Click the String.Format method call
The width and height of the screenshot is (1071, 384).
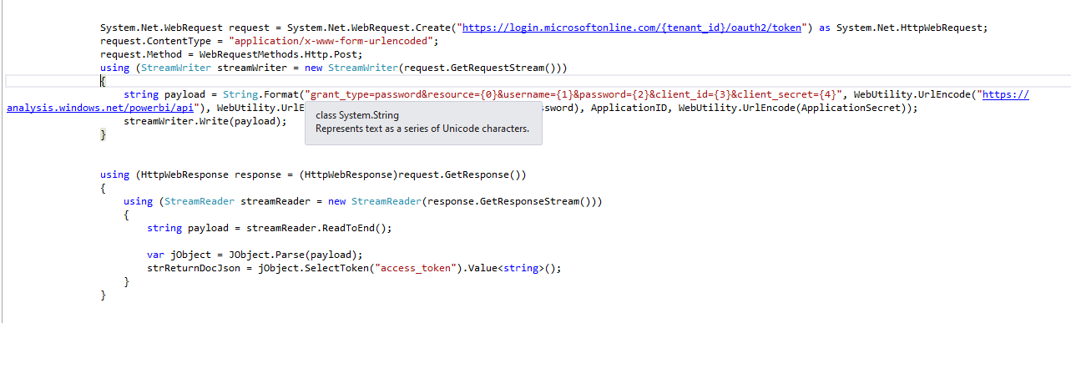point(261,94)
